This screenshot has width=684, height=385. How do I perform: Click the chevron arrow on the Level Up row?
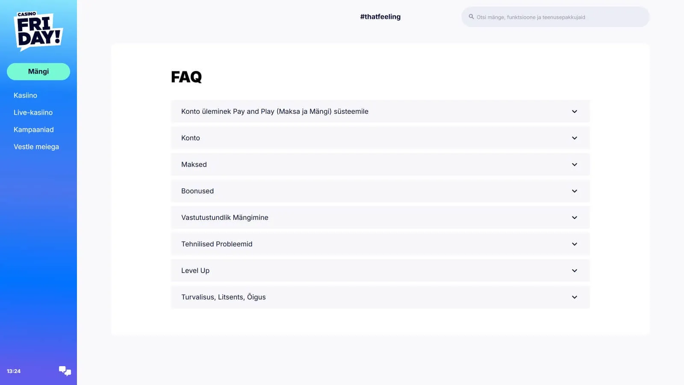point(575,271)
